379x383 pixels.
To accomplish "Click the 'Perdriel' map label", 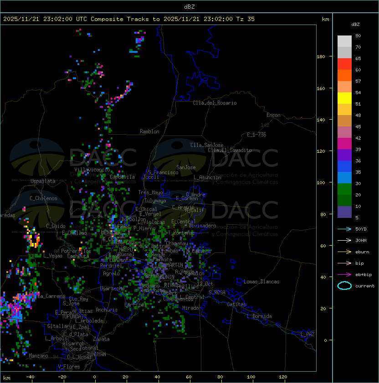I will tap(111, 266).
